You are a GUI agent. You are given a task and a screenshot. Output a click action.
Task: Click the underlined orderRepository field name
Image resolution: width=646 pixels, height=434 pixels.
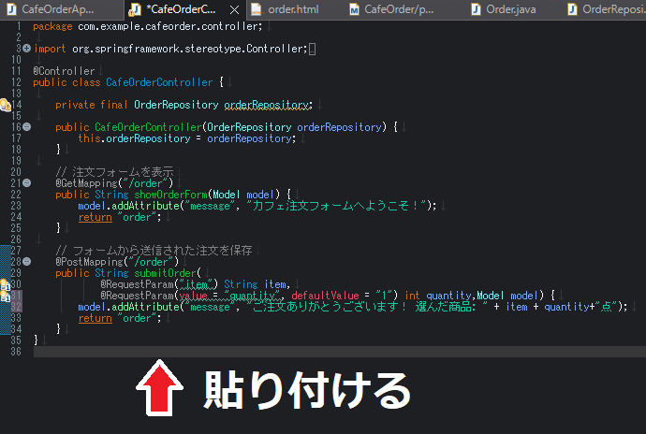pyautogui.click(x=266, y=105)
